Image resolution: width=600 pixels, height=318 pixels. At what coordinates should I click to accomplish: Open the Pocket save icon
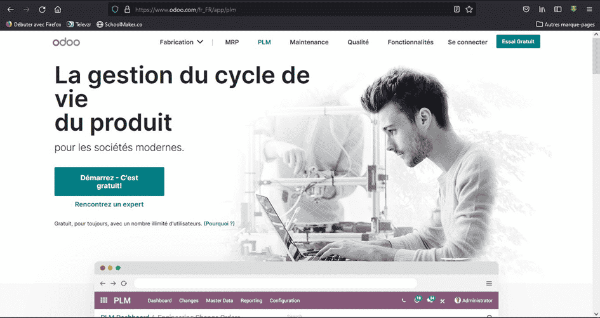pyautogui.click(x=526, y=10)
